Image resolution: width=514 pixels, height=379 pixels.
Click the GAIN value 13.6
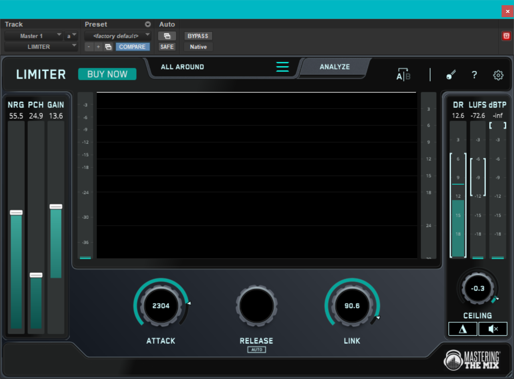(x=56, y=116)
